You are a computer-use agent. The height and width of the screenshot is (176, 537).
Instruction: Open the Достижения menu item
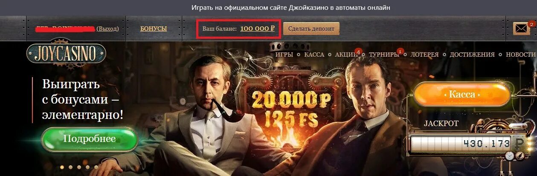[472, 55]
